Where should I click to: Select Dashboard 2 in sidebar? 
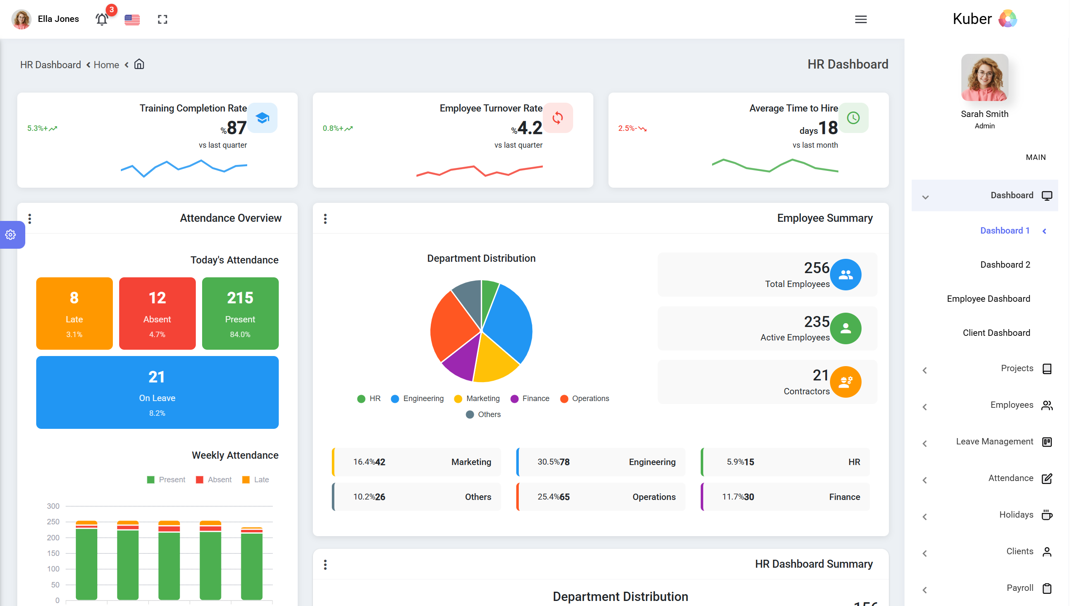(x=1005, y=265)
